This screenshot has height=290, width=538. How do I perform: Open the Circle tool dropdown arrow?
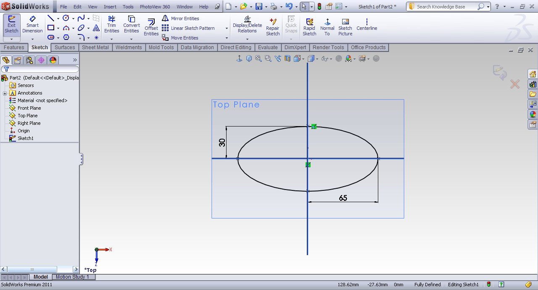[73, 18]
